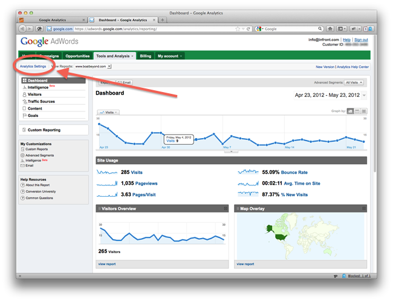
Task: Open Conversion University help link
Action: point(41,191)
